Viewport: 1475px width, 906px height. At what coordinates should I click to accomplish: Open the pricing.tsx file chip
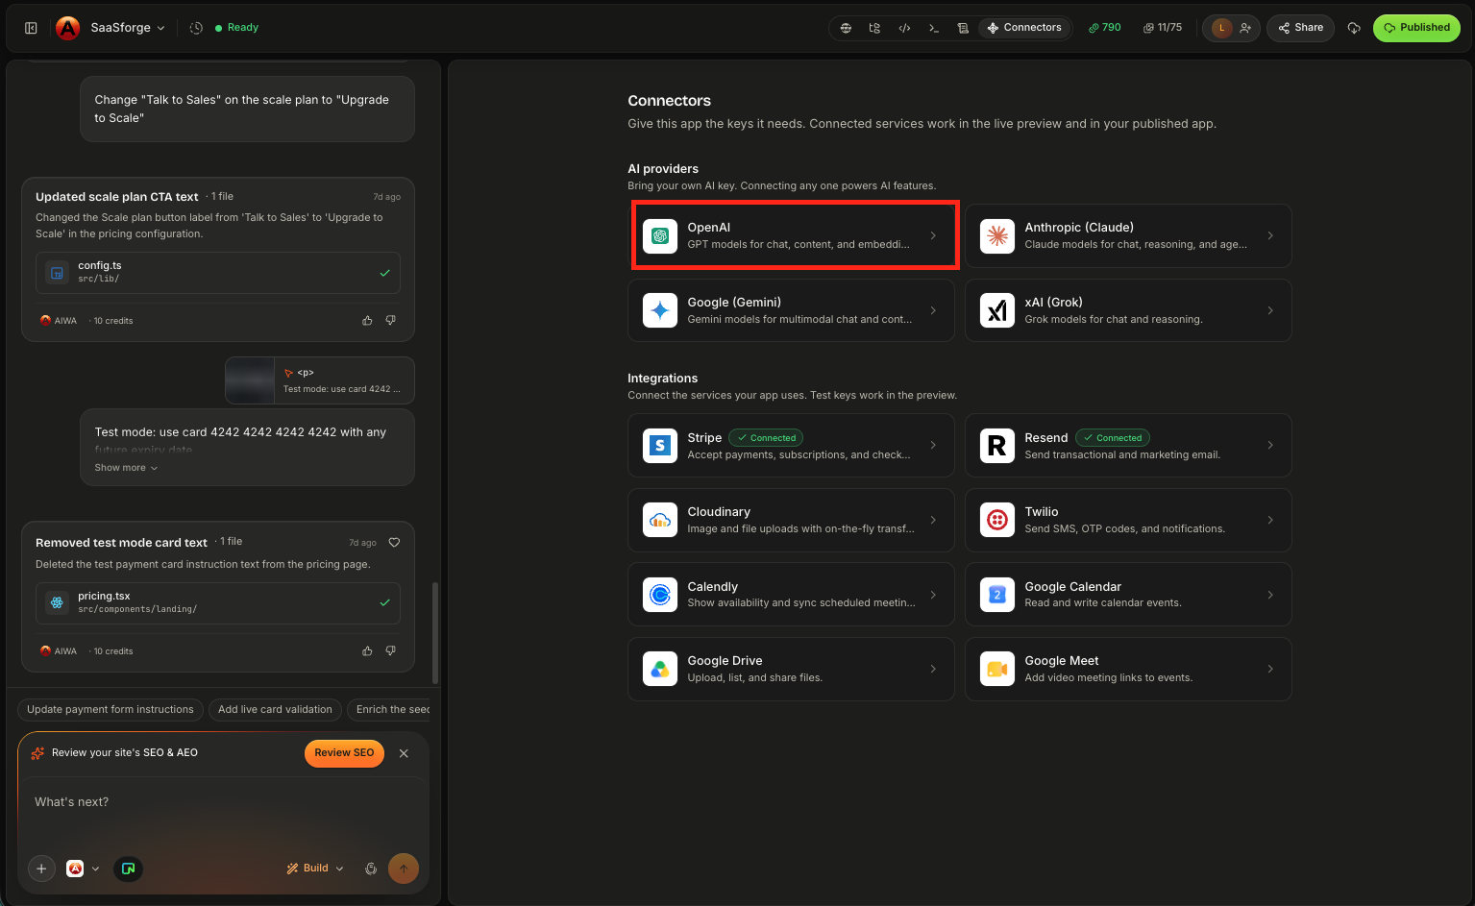tap(218, 603)
